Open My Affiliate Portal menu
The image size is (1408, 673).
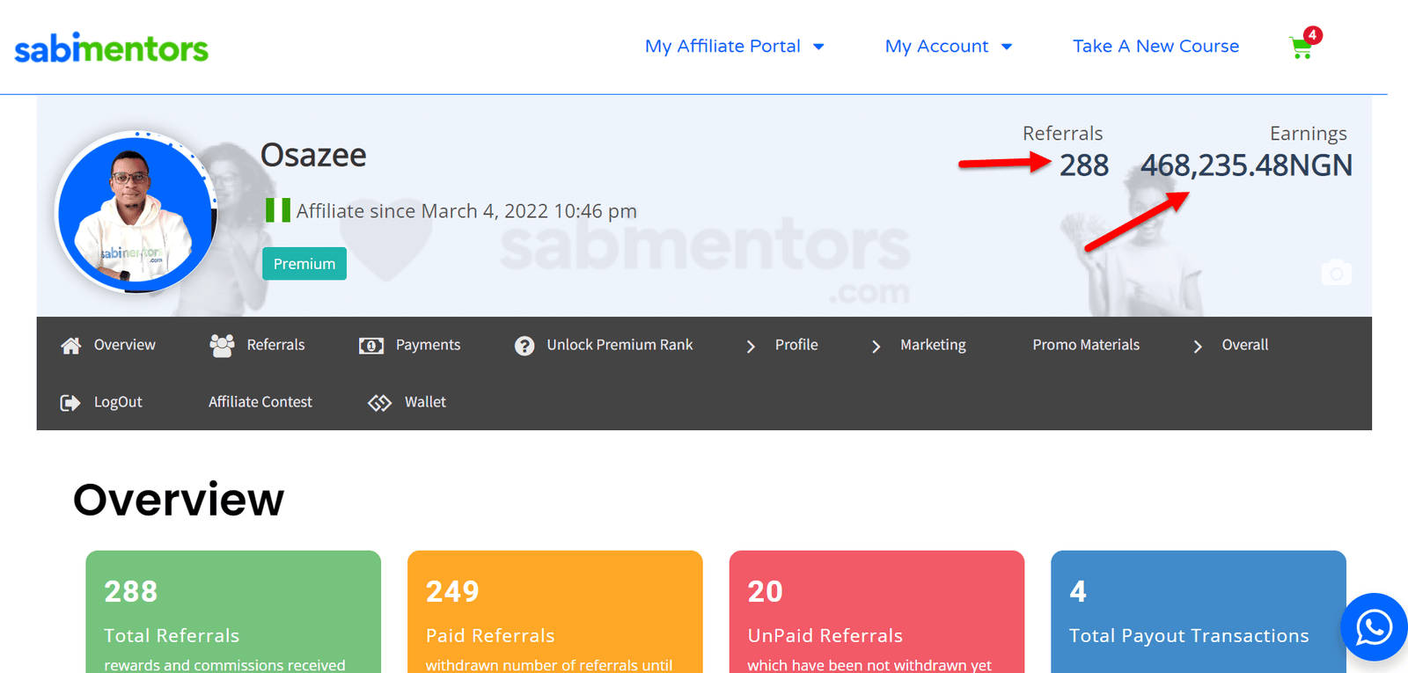[722, 46]
